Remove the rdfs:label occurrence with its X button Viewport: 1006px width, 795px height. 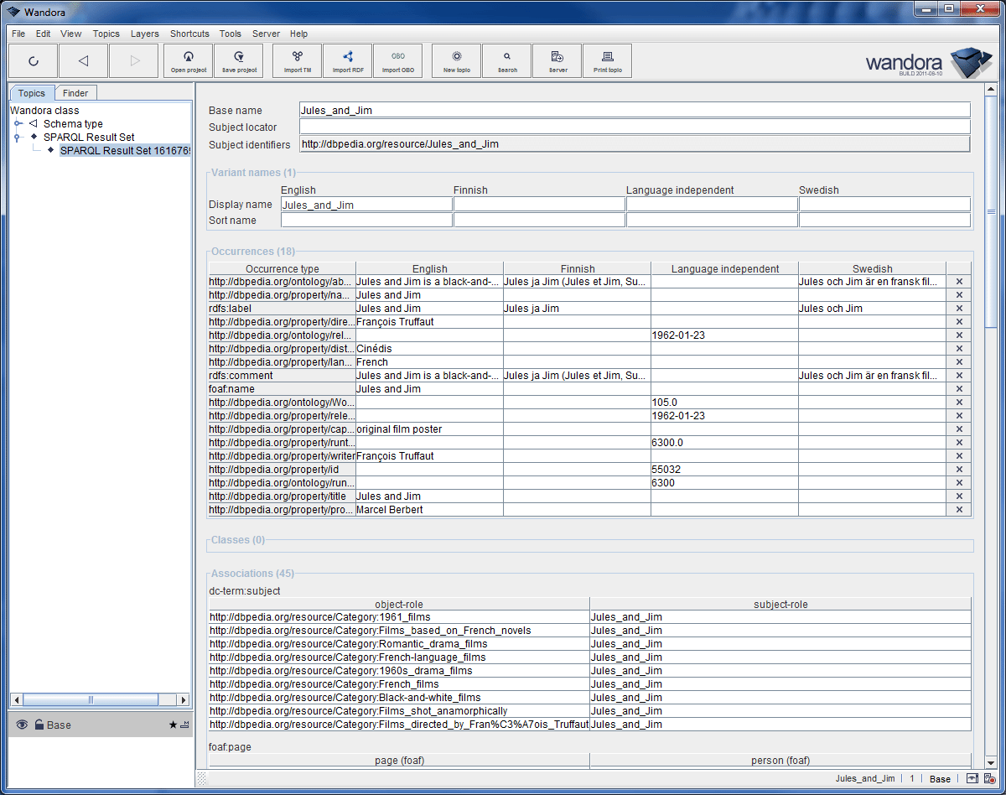coord(958,308)
